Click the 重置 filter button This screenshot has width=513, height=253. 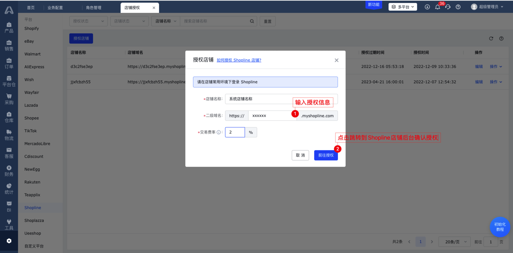tap(268, 21)
